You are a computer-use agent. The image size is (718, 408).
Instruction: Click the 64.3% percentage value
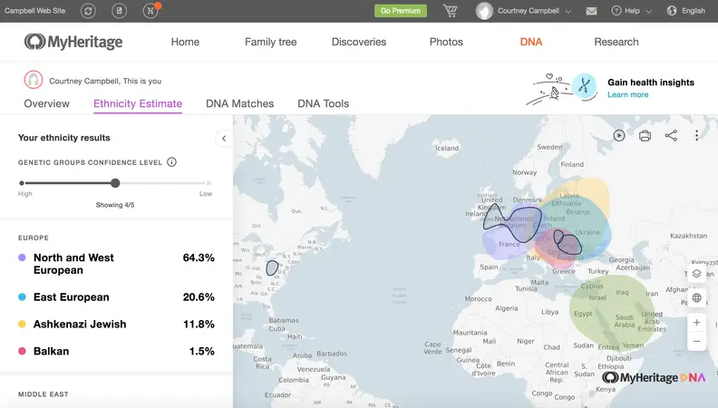(x=199, y=257)
